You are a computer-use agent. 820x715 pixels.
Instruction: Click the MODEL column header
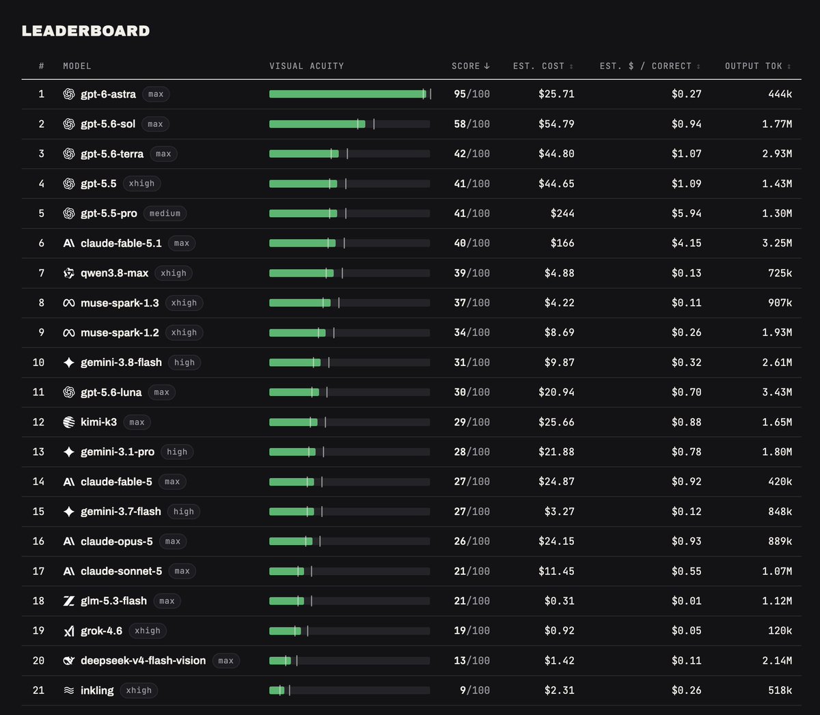77,66
